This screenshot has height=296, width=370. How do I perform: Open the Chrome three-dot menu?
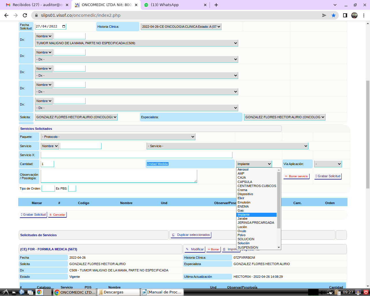(x=364, y=15)
